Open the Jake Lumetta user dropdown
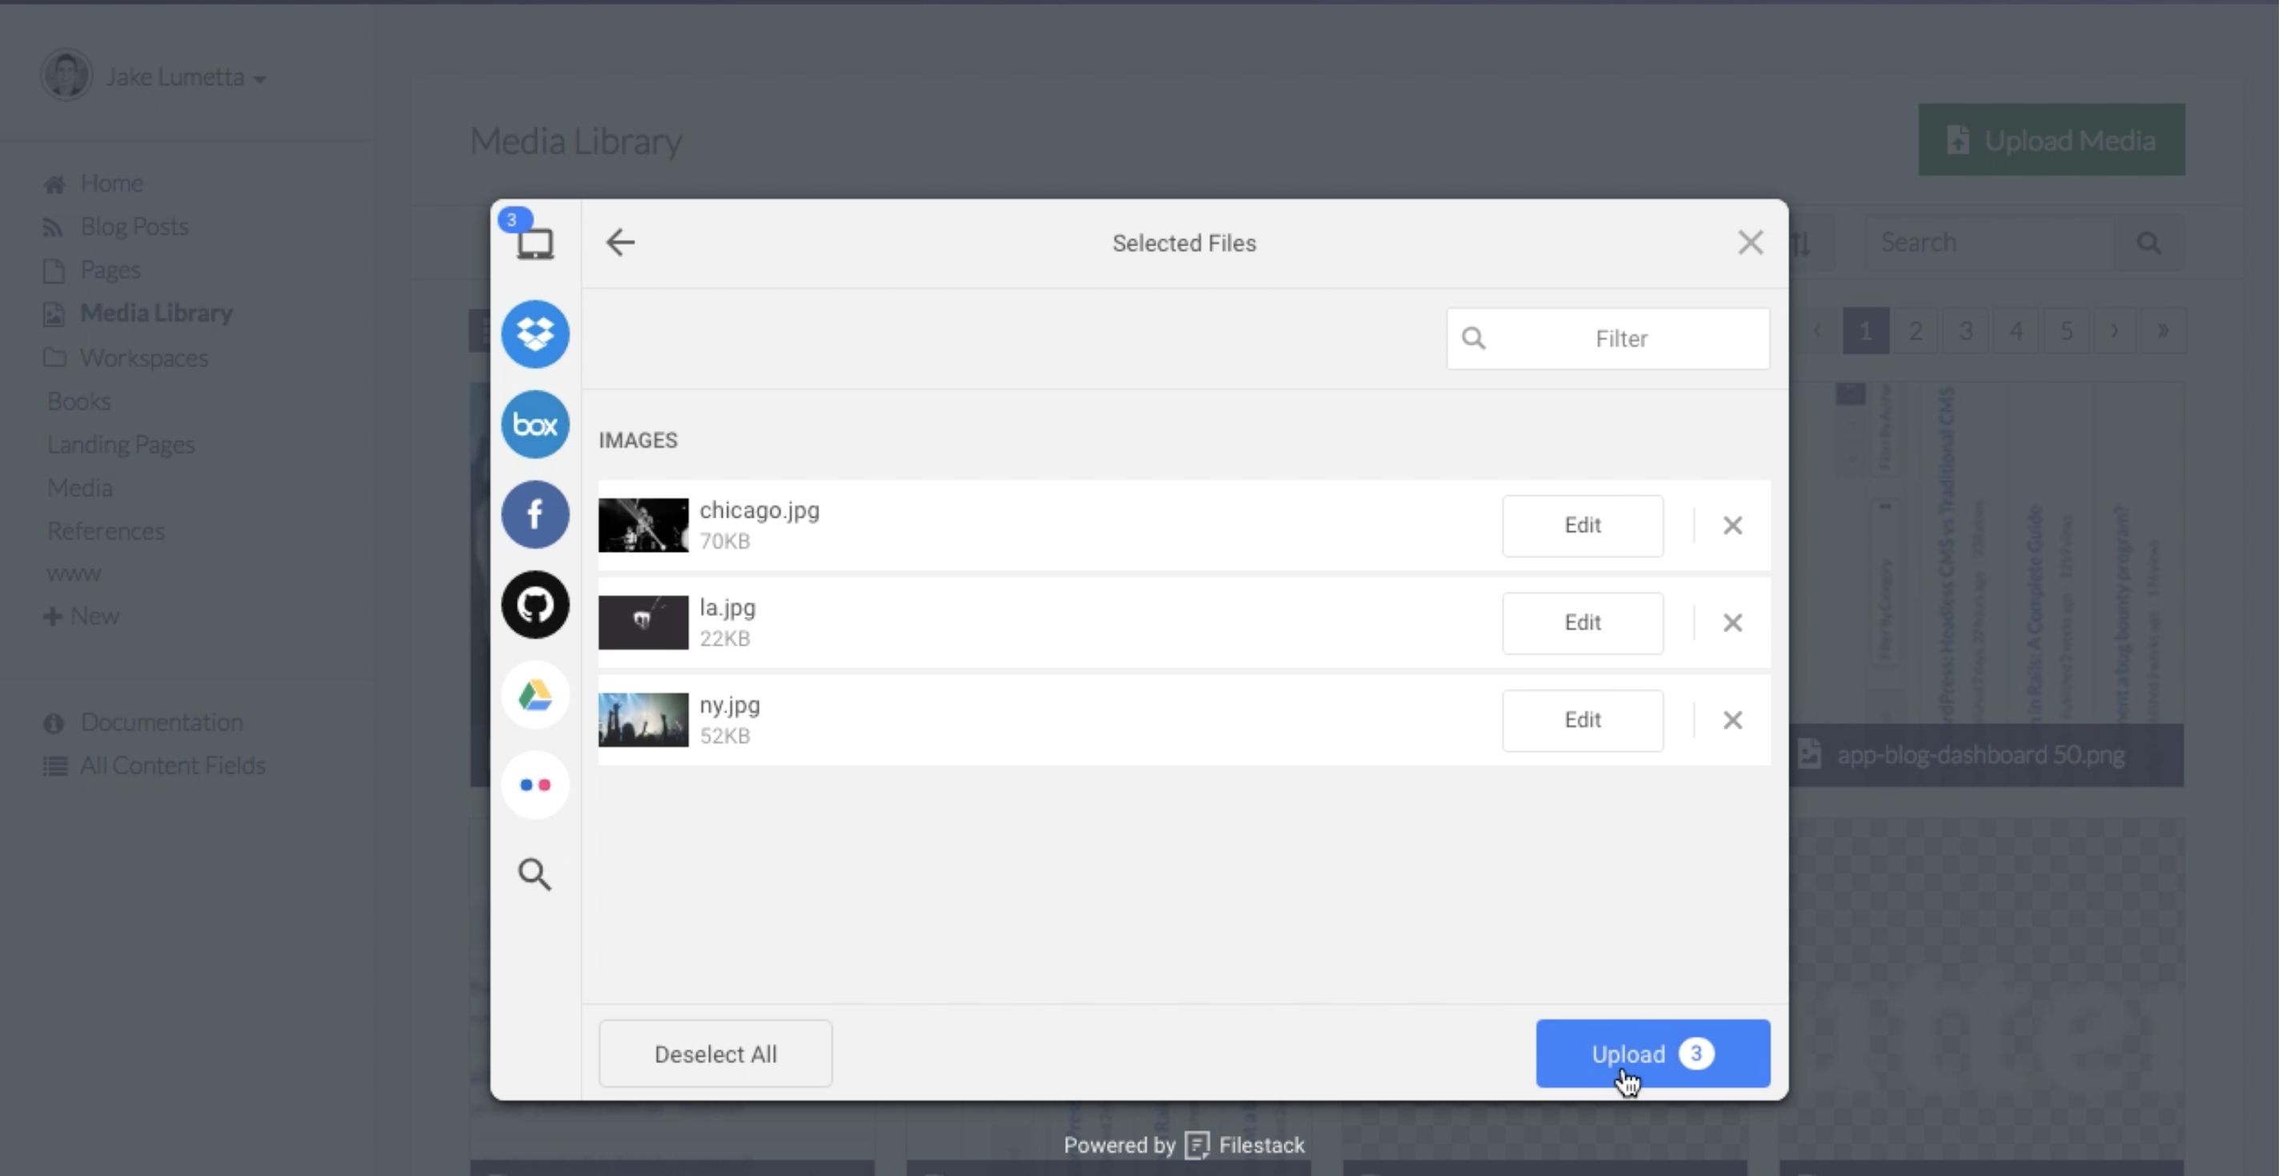Viewport: 2279px width, 1176px height. tap(186, 77)
